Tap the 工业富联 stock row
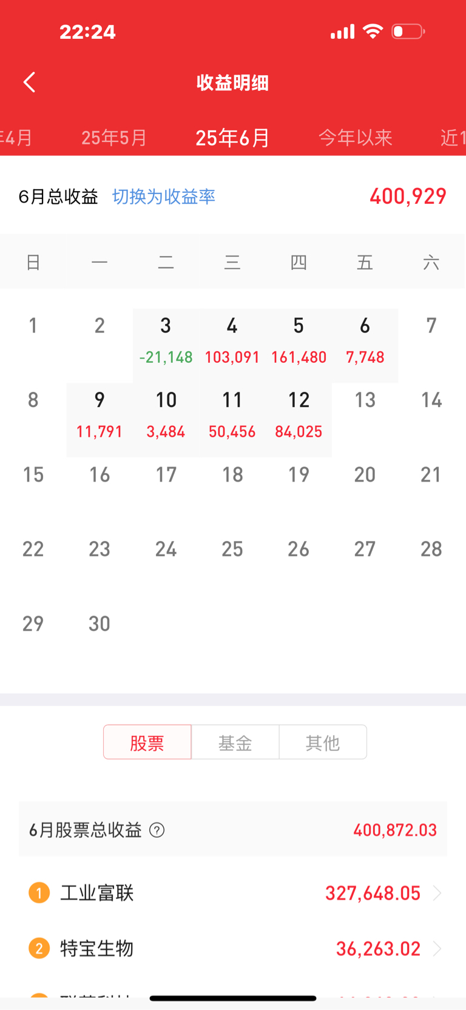 tap(182, 893)
